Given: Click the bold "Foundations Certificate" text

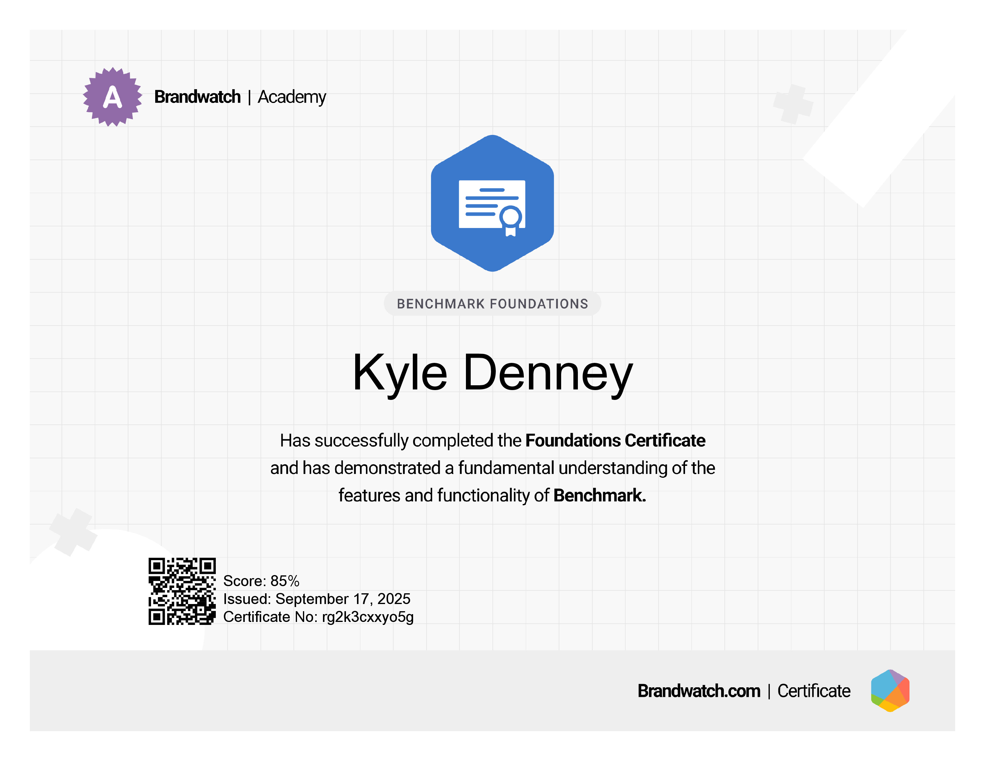Looking at the screenshot, I should click(615, 440).
